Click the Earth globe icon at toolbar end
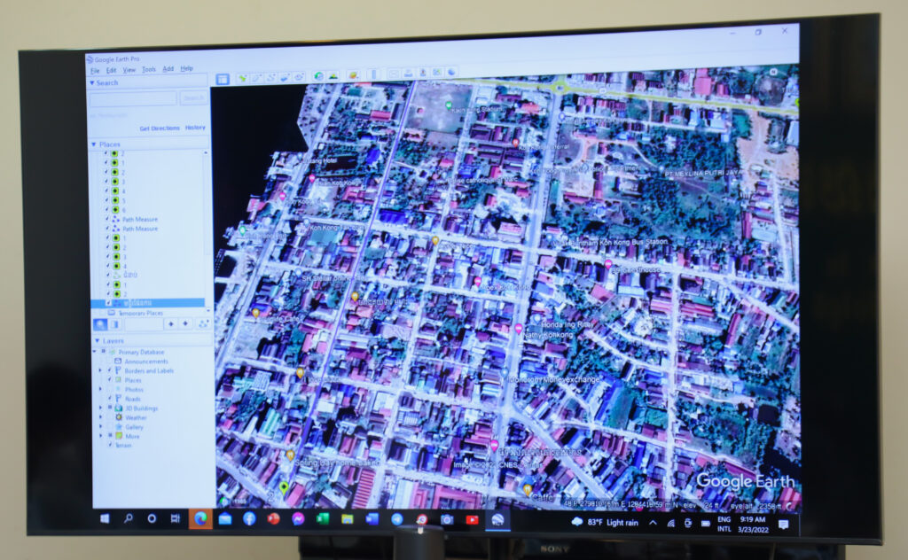Image resolution: width=908 pixels, height=560 pixels. 451,72
